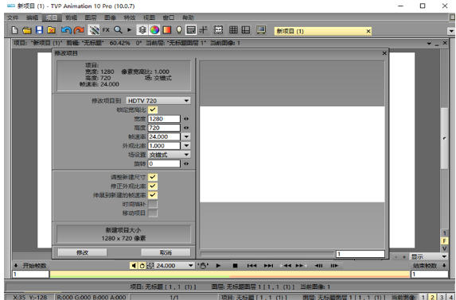The width and height of the screenshot is (456, 300).
Task: Close the modify project dialog
Action: (x=384, y=53)
